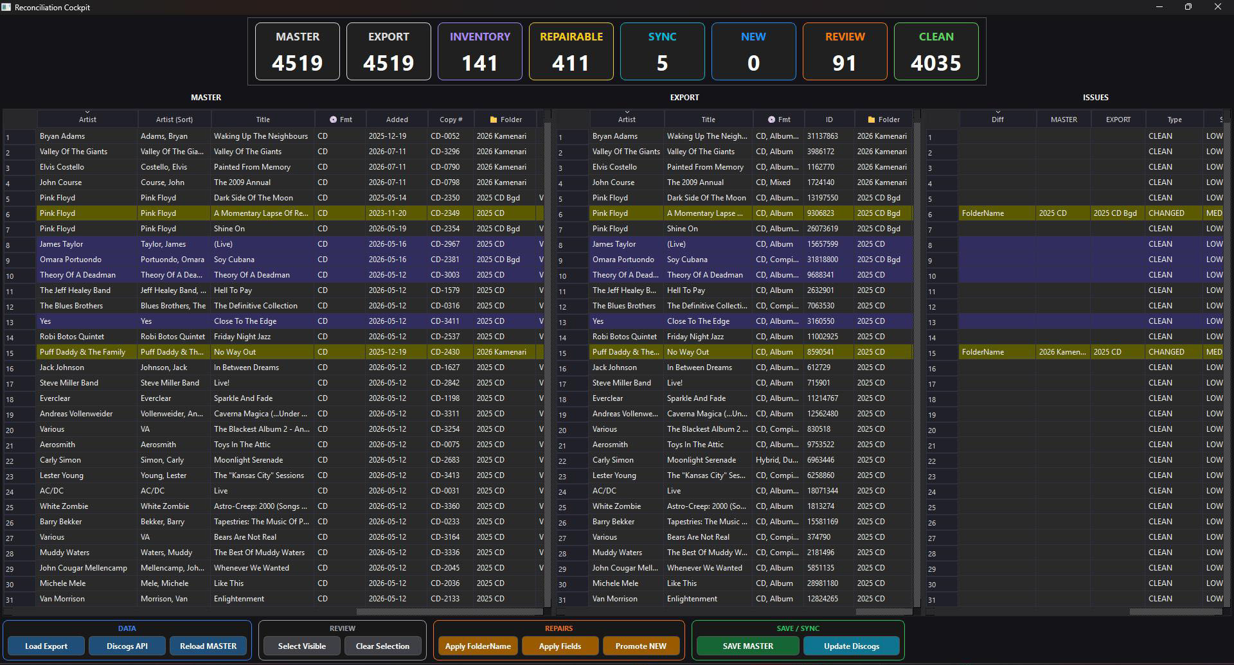Click the Update Discogs button
Screen dimensions: 1234x665
click(x=852, y=646)
